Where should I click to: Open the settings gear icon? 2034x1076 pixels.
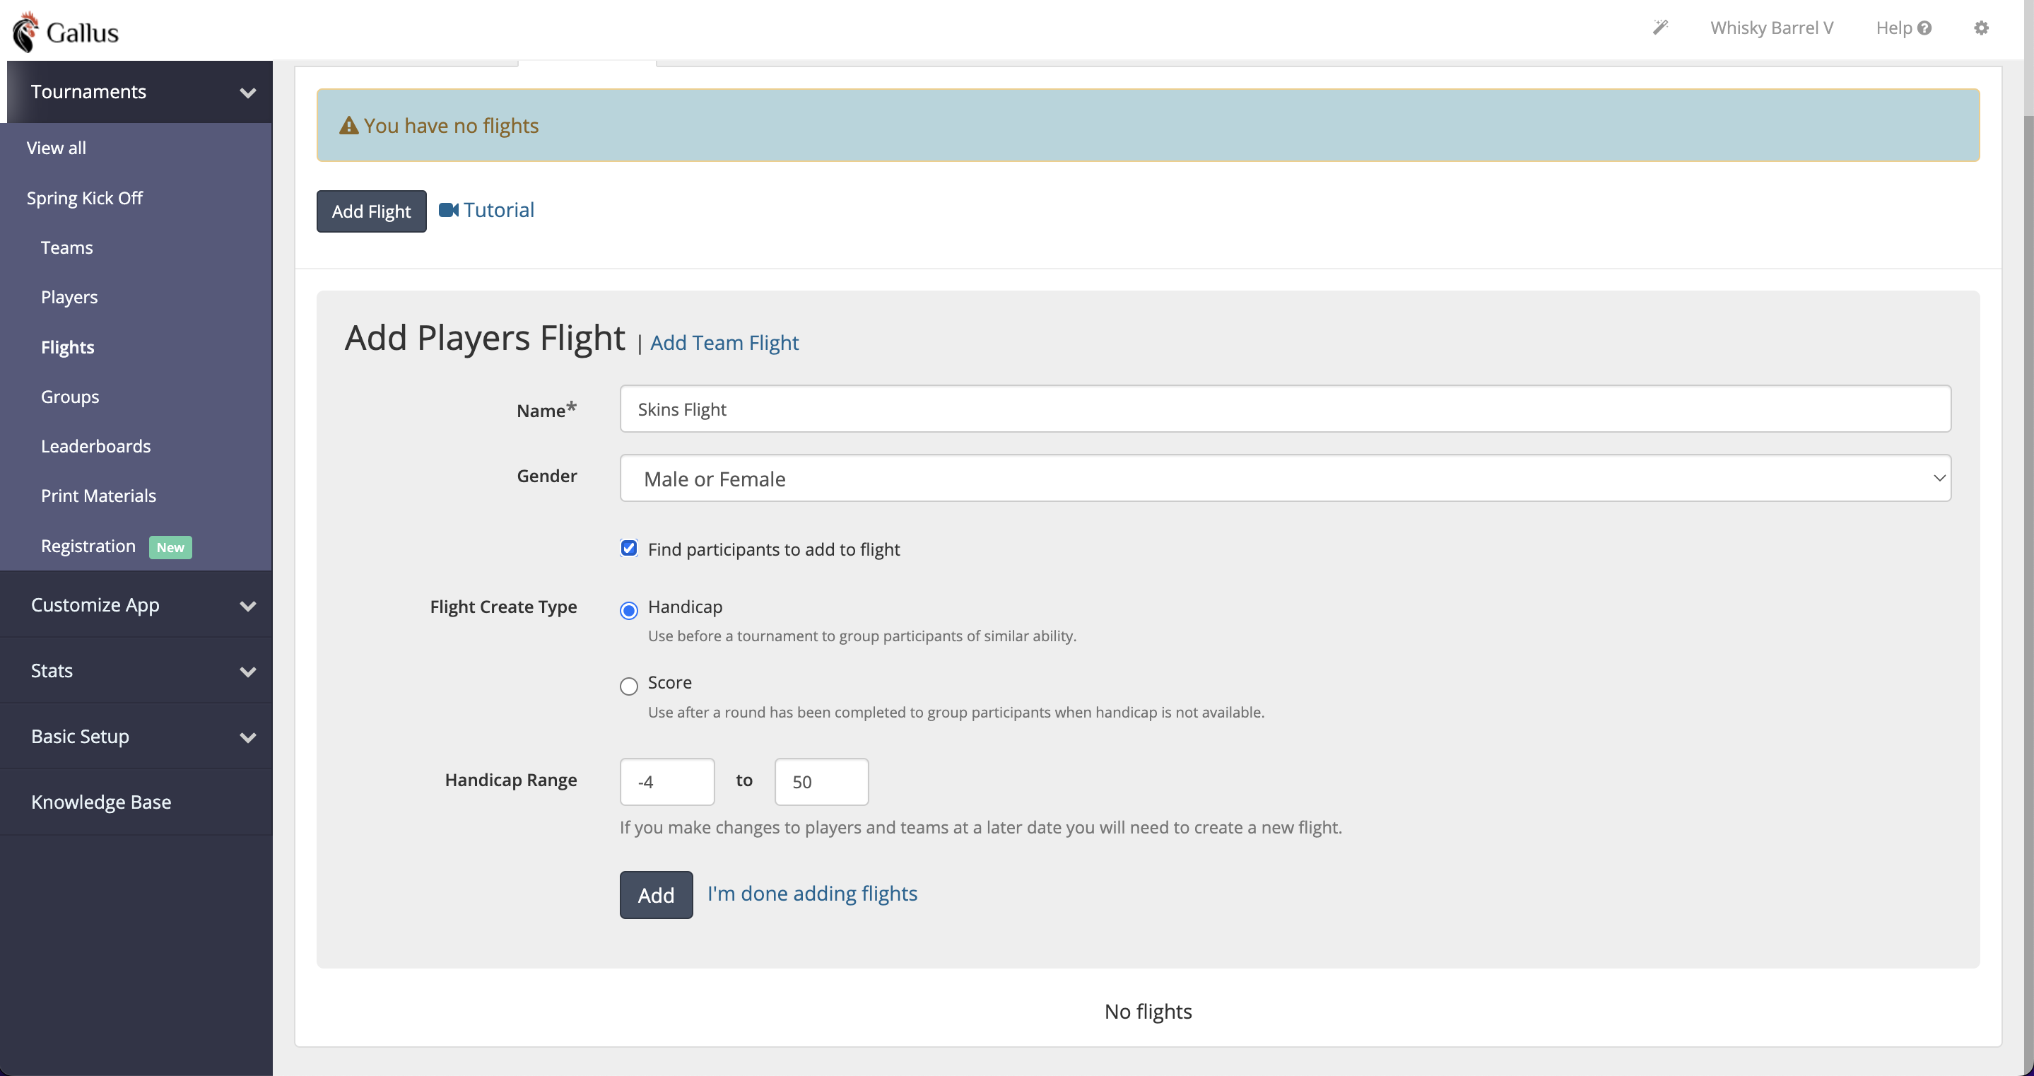(x=1981, y=28)
